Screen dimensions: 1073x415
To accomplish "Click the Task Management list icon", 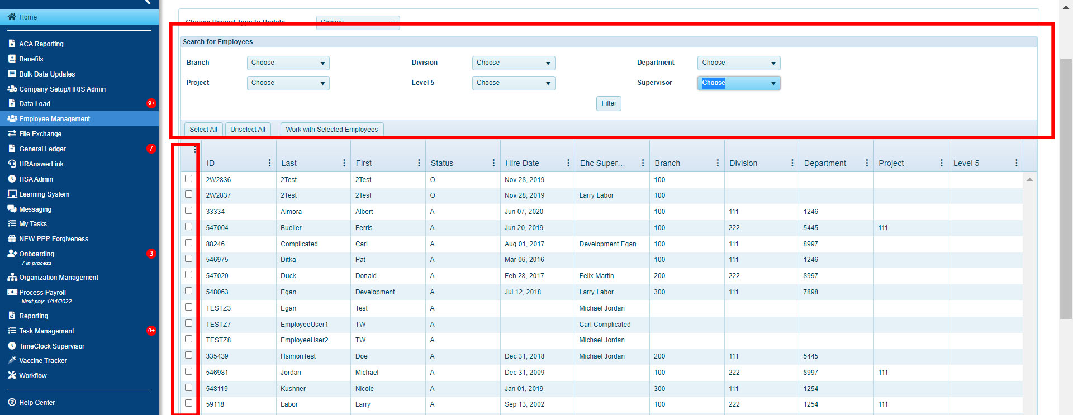I will pos(12,331).
